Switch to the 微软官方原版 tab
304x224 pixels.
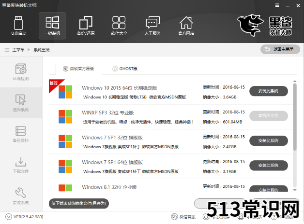[x=78, y=69]
